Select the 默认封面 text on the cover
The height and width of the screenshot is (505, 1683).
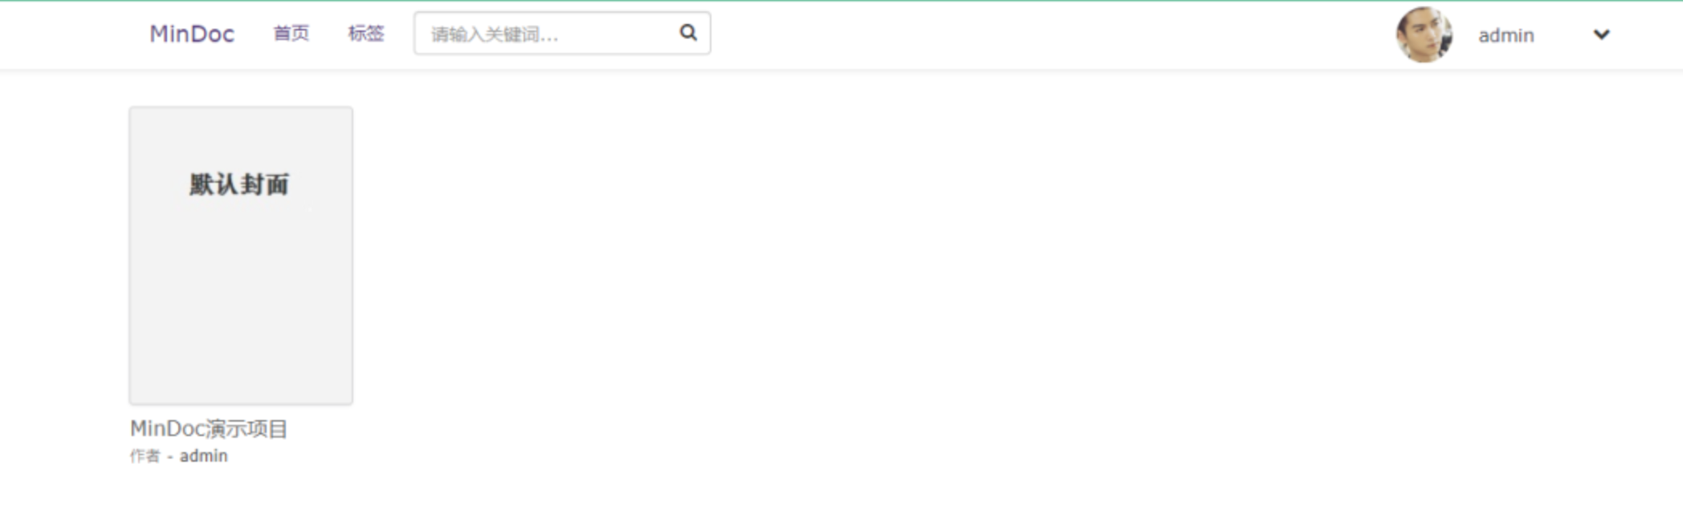point(239,185)
